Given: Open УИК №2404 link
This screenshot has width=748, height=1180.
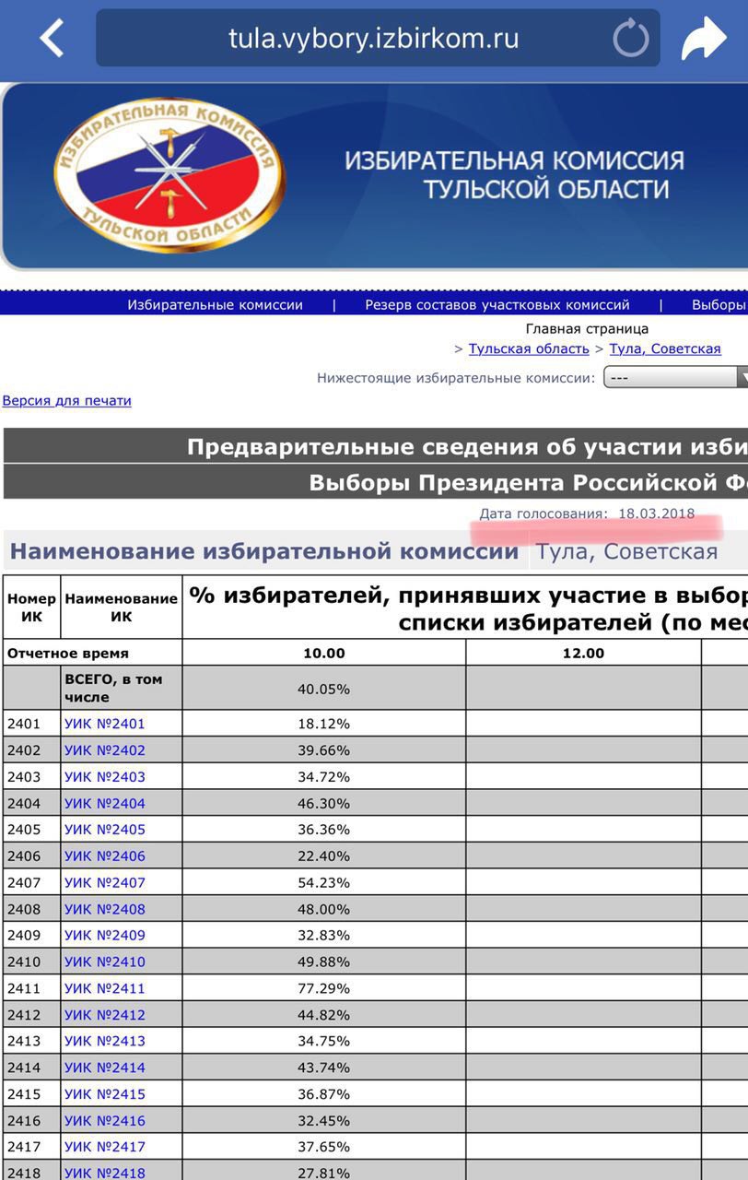Looking at the screenshot, I should pos(105,803).
